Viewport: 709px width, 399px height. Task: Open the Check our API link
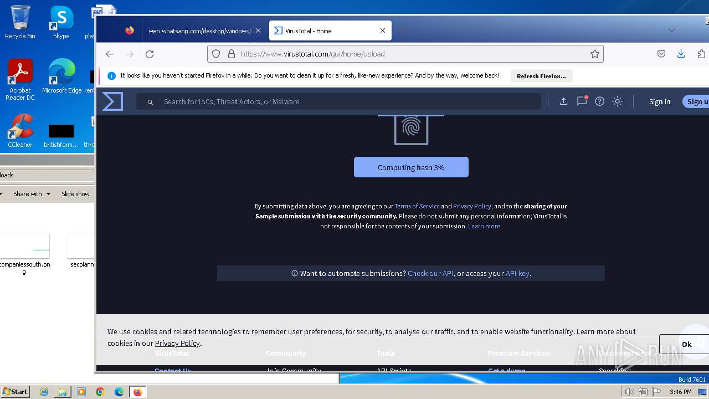[x=430, y=273]
